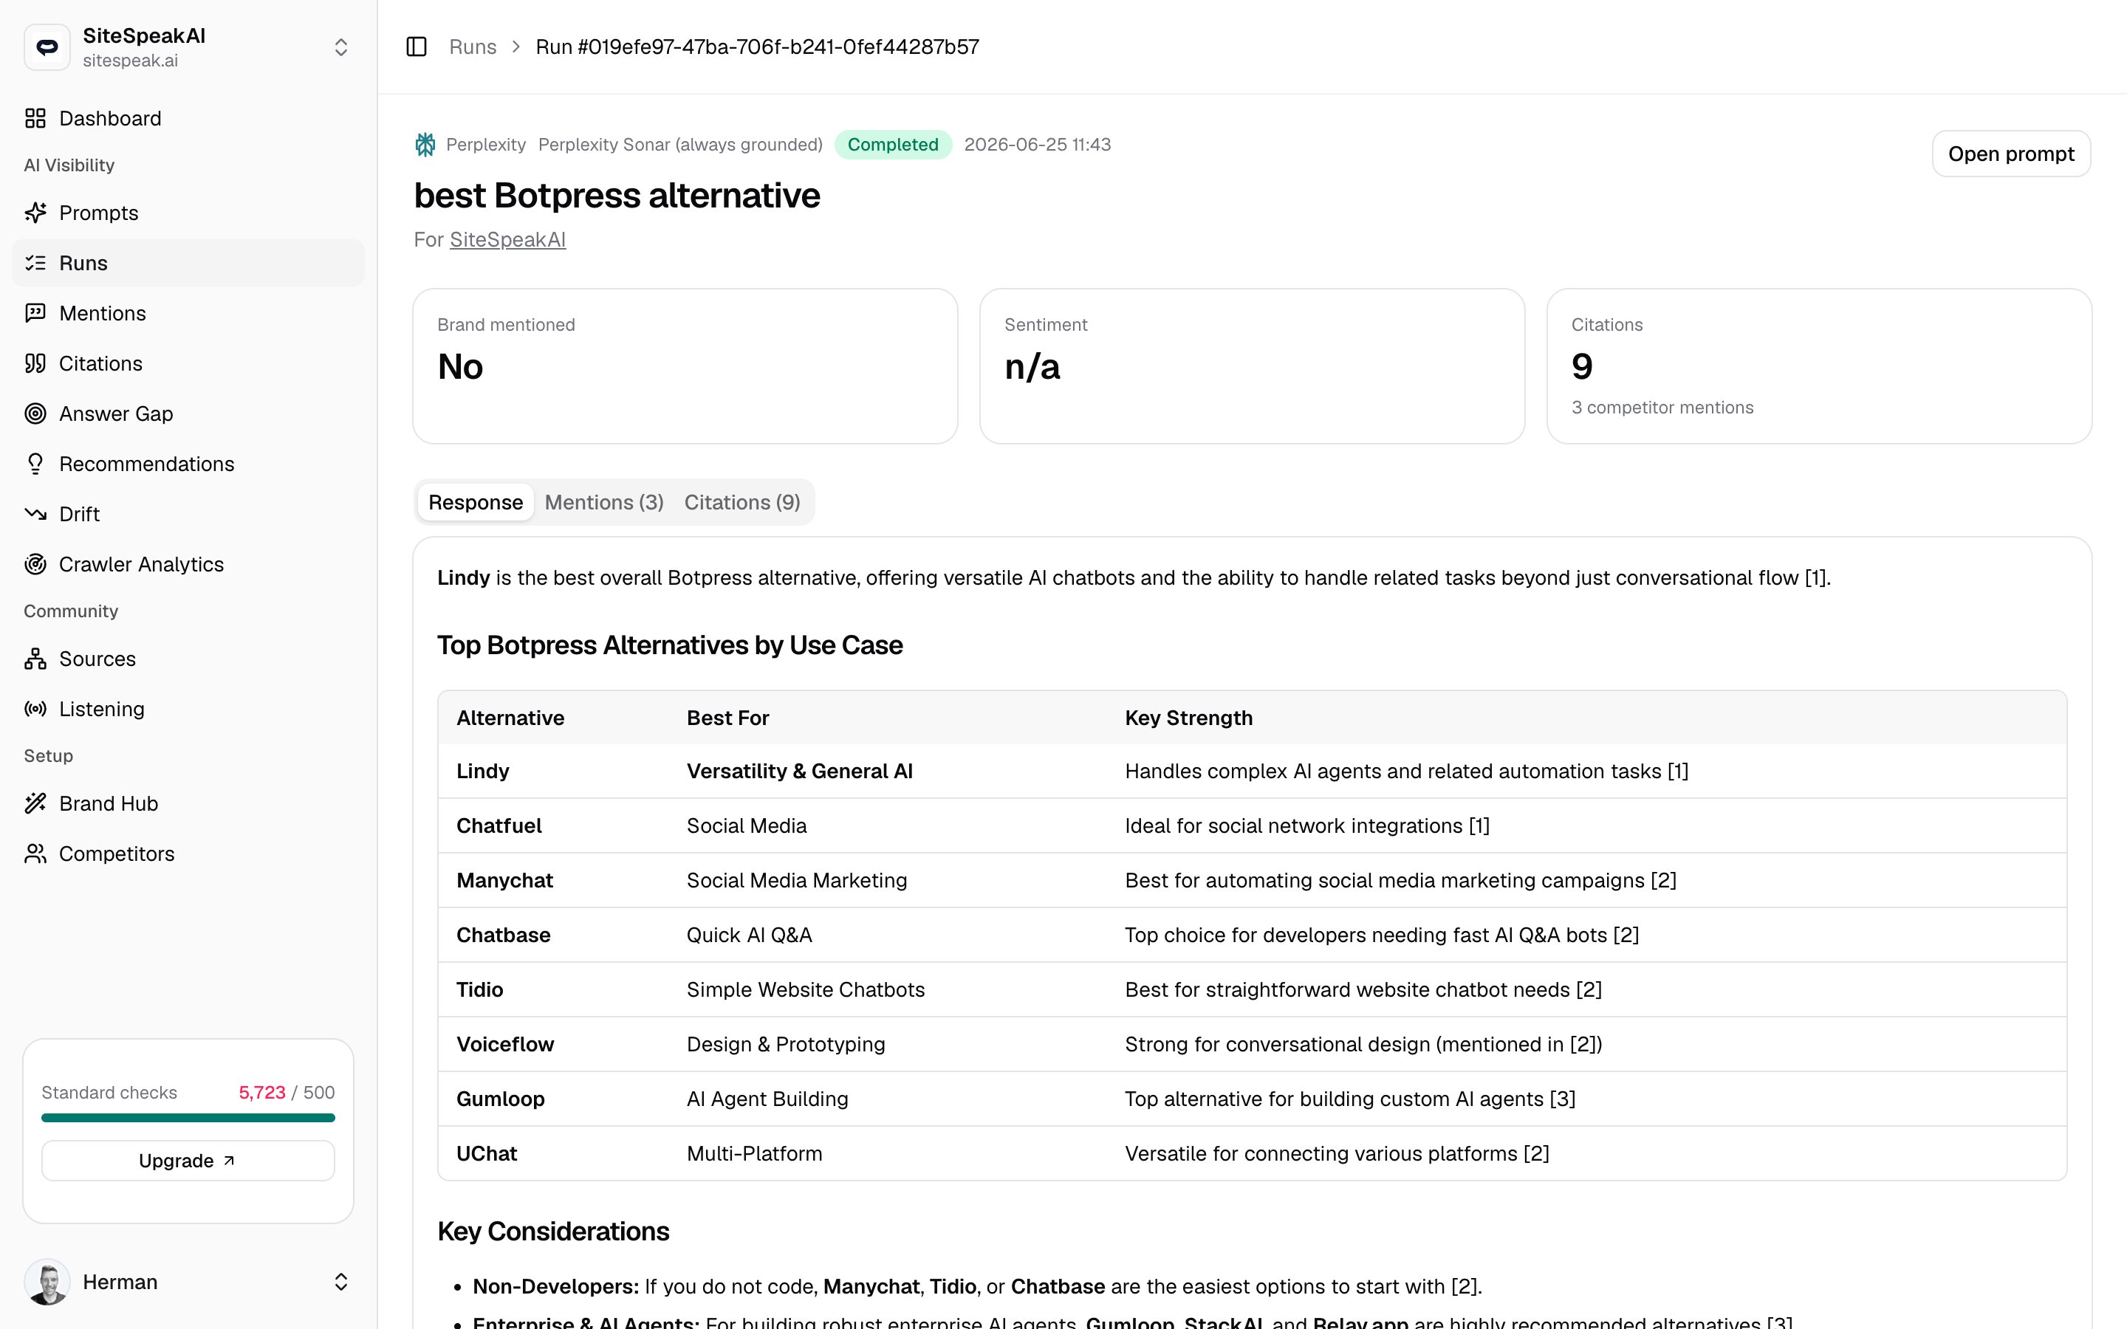Click the Runs list icon
This screenshot has width=2127, height=1329.
point(35,263)
